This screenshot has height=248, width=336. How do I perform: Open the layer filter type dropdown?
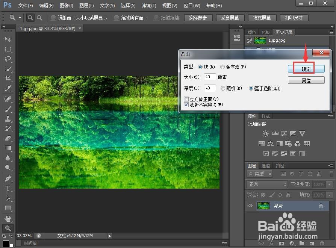259,174
